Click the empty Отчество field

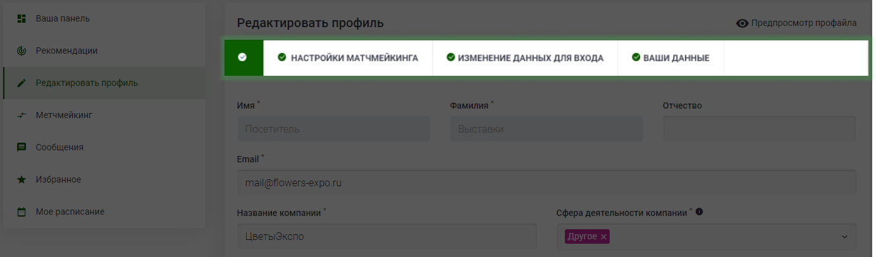coord(760,129)
